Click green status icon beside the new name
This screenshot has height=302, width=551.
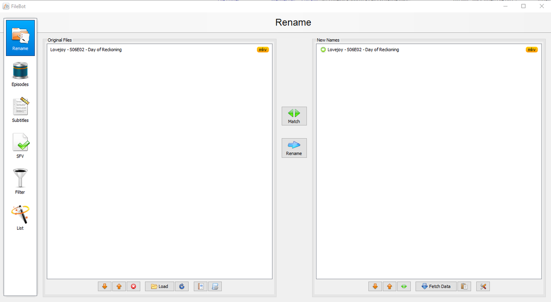point(323,50)
